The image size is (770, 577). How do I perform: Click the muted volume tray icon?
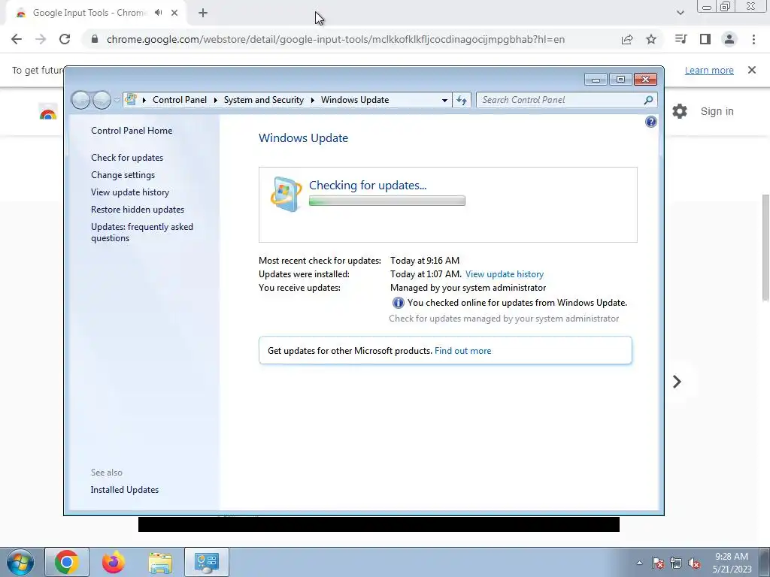click(694, 563)
